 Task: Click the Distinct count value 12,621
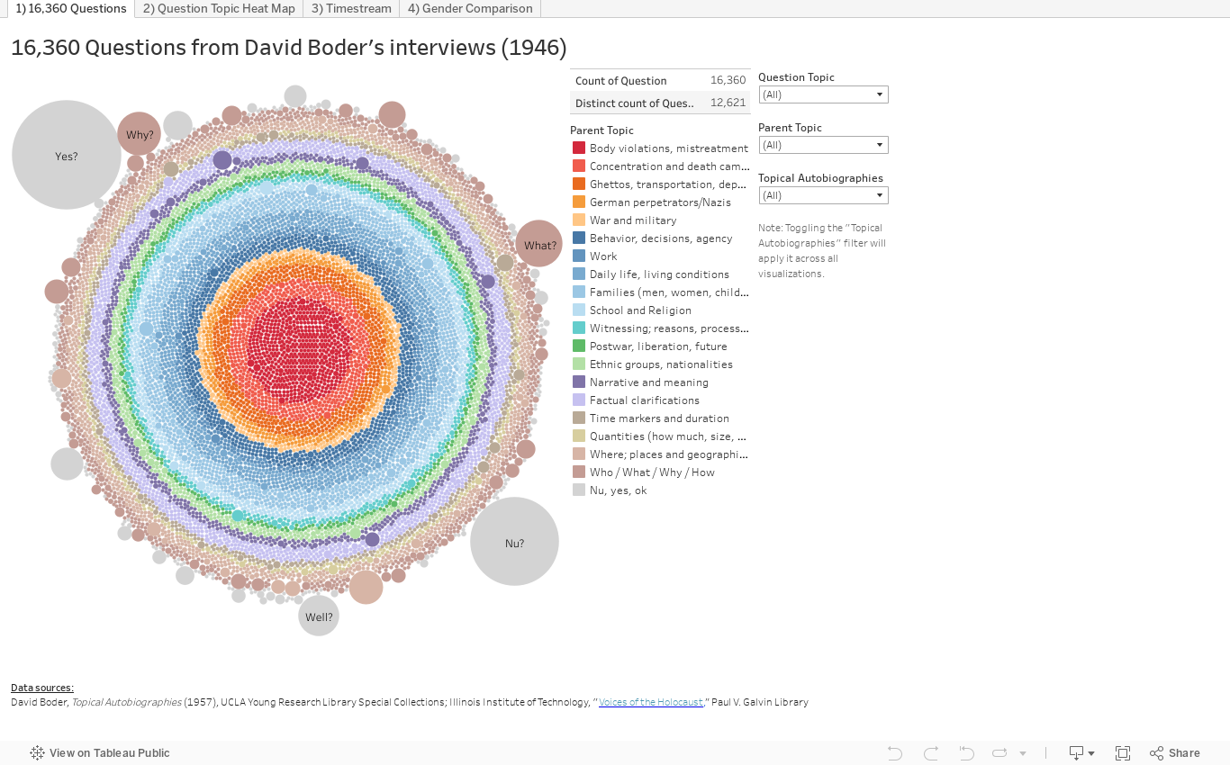728,103
